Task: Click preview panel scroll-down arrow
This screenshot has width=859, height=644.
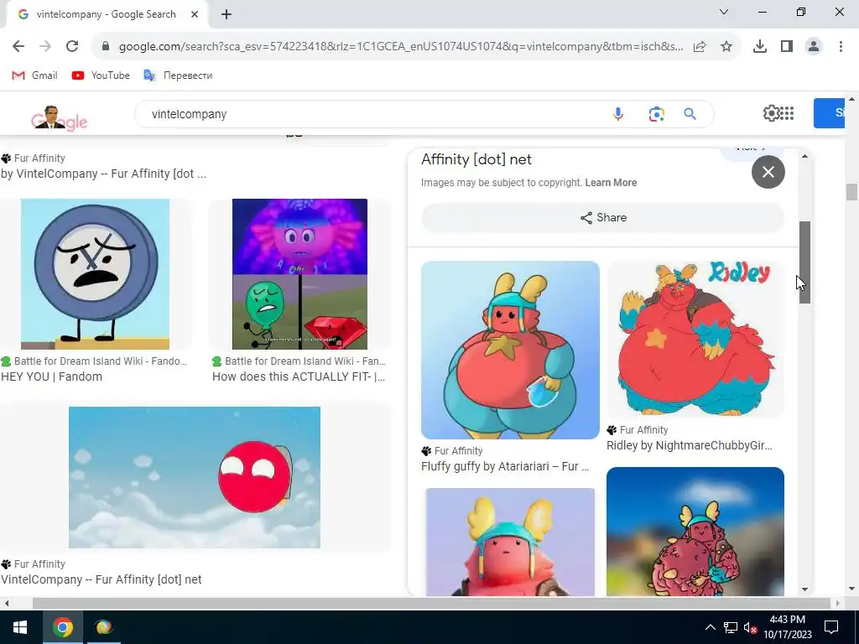Action: coord(804,589)
